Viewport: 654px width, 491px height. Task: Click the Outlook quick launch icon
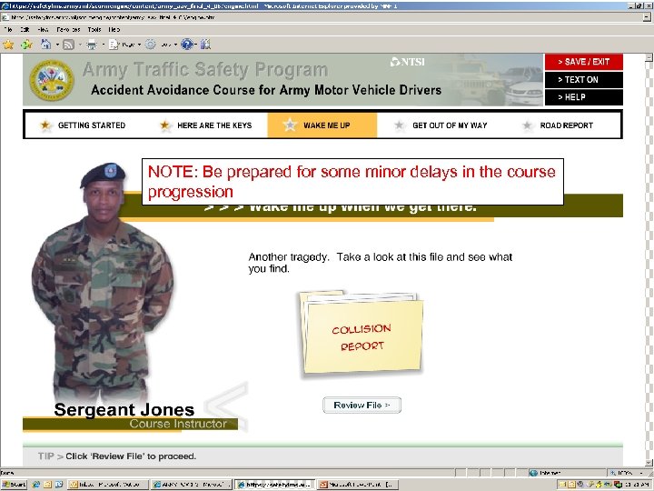pos(47,485)
